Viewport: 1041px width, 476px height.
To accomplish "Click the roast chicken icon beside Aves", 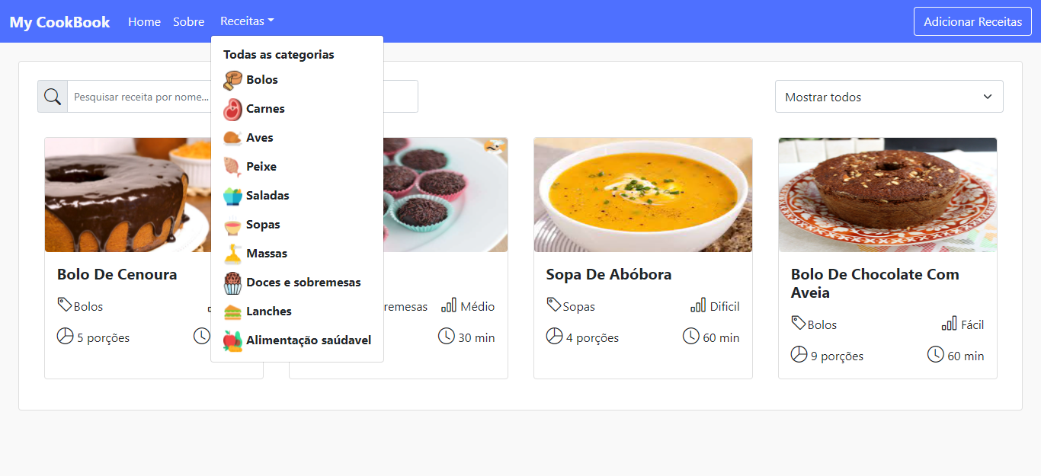I will 232,138.
